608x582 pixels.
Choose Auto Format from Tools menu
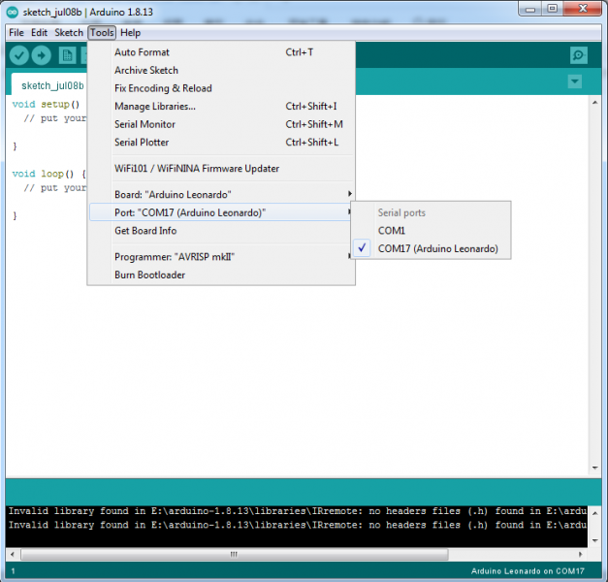pyautogui.click(x=221, y=52)
